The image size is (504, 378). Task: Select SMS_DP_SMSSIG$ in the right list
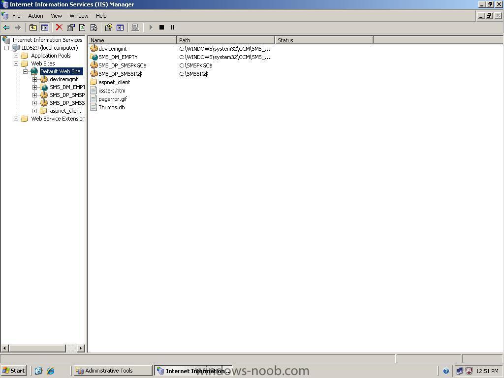click(x=120, y=74)
